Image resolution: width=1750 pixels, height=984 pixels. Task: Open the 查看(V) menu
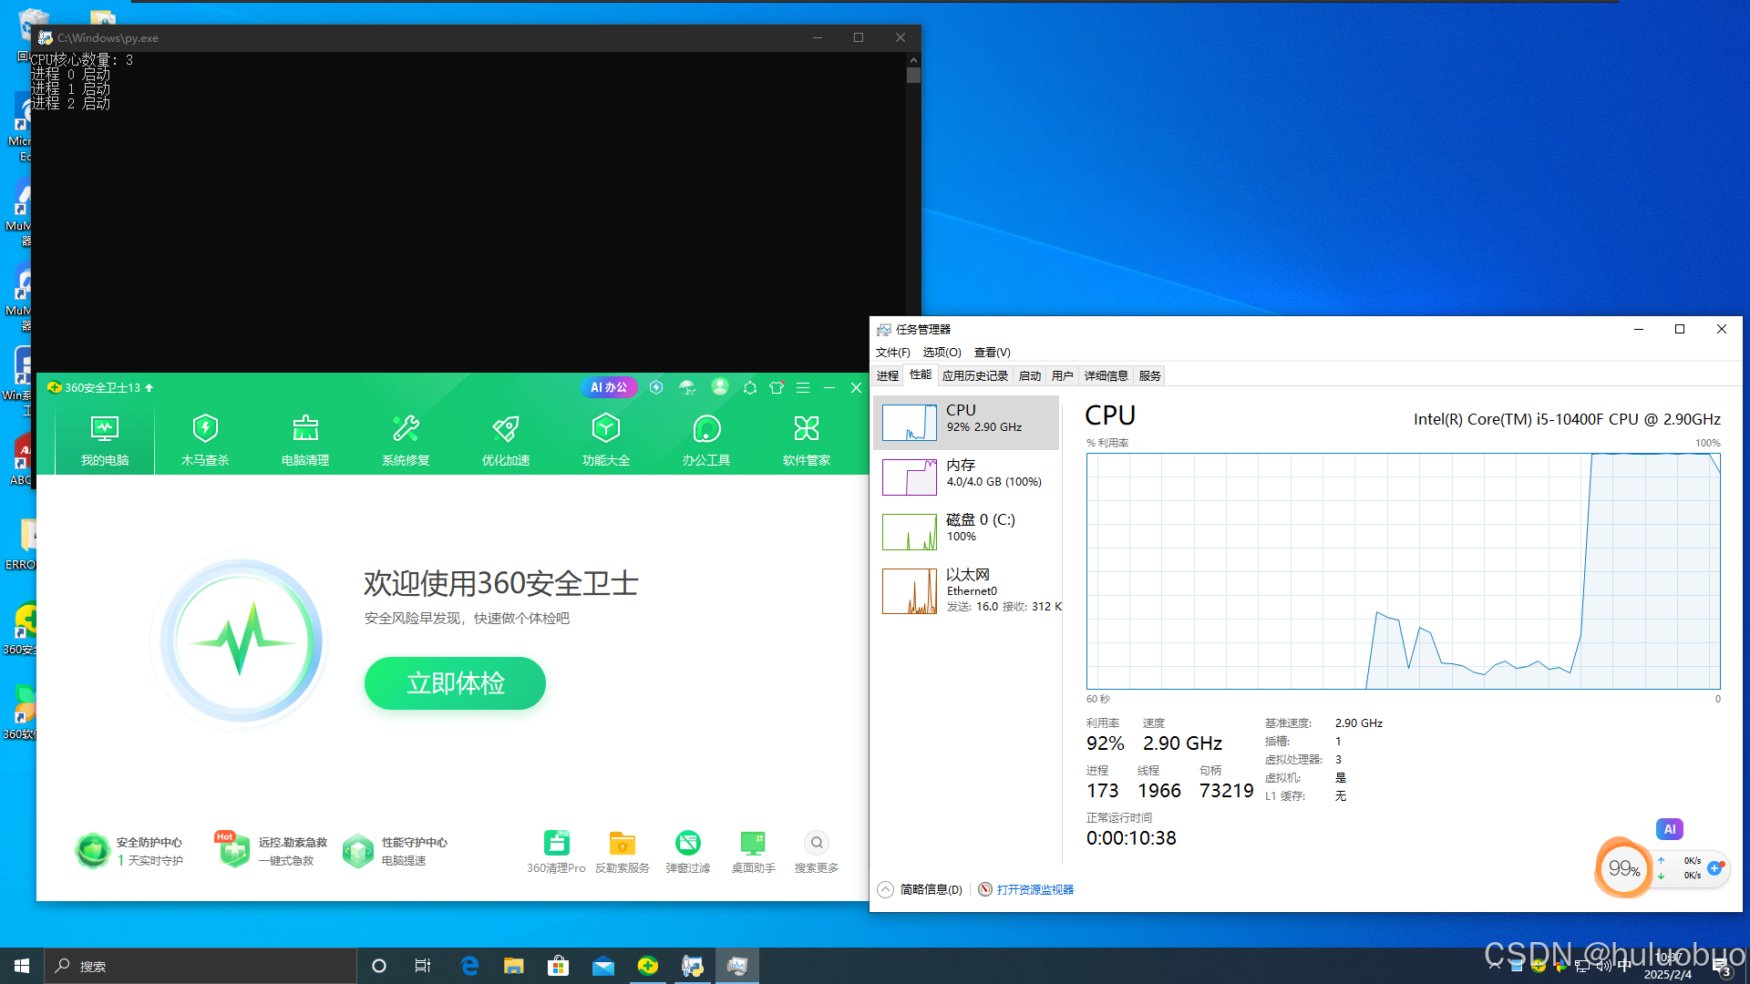coord(991,352)
